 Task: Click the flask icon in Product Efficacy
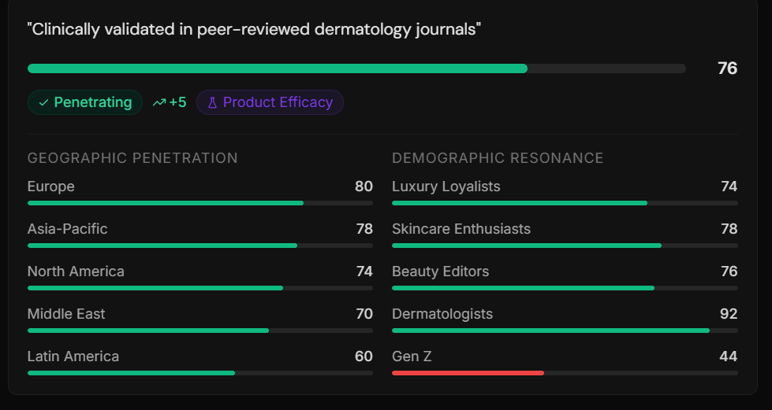point(212,103)
